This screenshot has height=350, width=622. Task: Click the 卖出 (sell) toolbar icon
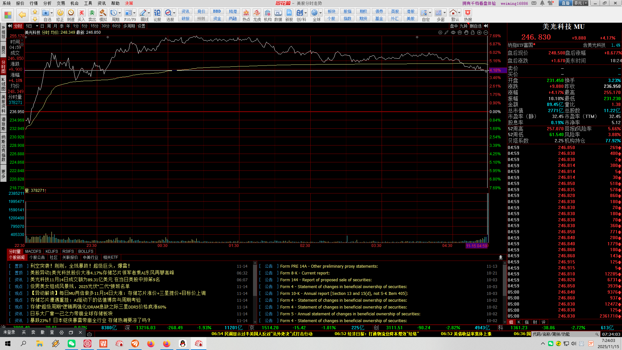tap(92, 13)
